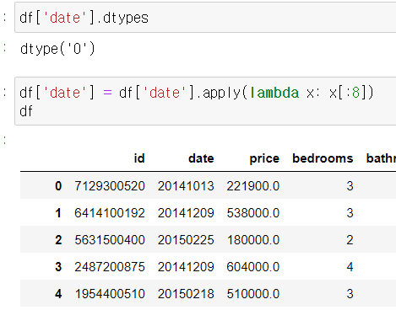Click the date column header
Viewport: 396px width, 310px height.
(201, 158)
